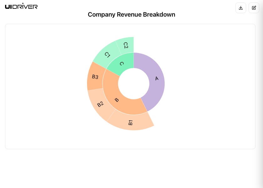Click the download icon button
The width and height of the screenshot is (263, 188).
(x=240, y=8)
